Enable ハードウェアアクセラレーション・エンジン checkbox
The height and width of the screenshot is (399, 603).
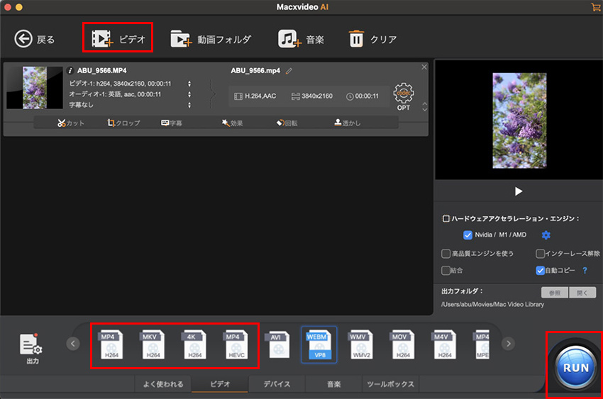[446, 219]
